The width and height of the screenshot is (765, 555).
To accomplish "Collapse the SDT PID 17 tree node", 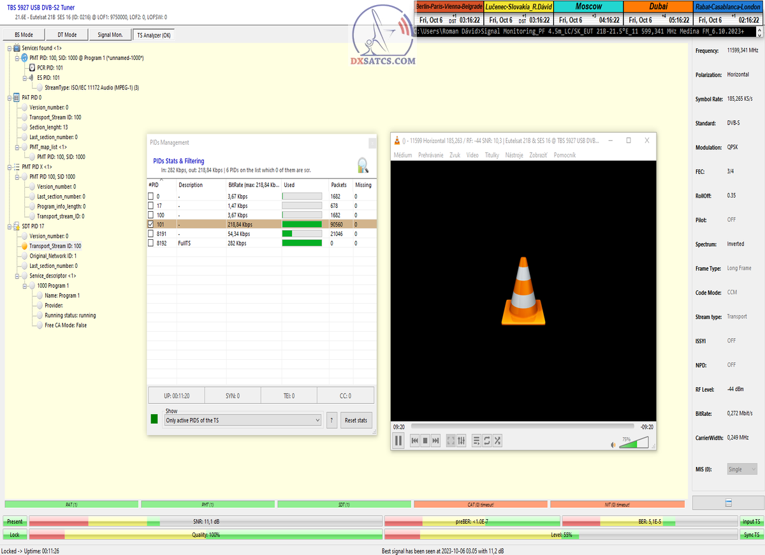I will pyautogui.click(x=9, y=226).
